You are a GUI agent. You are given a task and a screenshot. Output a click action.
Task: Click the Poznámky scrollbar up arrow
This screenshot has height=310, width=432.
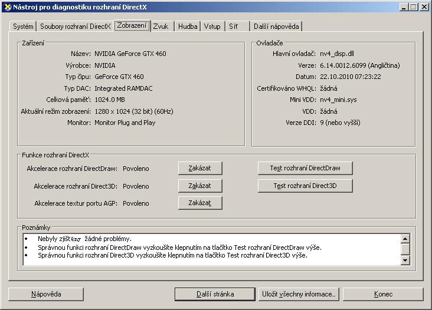tap(405, 239)
